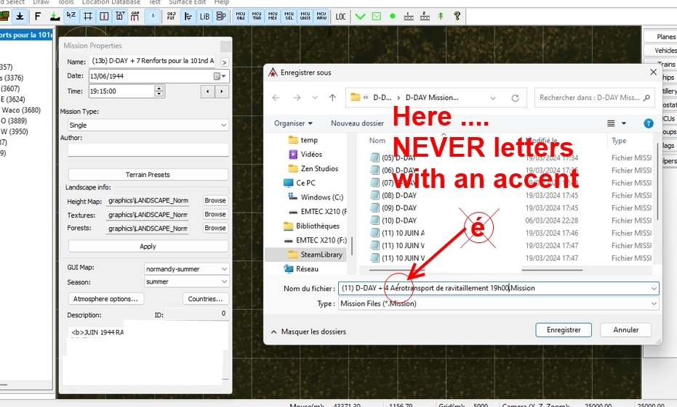The height and width of the screenshot is (407, 677).
Task: Toggle the MCU ARW toolbar icon
Action: click(x=321, y=17)
